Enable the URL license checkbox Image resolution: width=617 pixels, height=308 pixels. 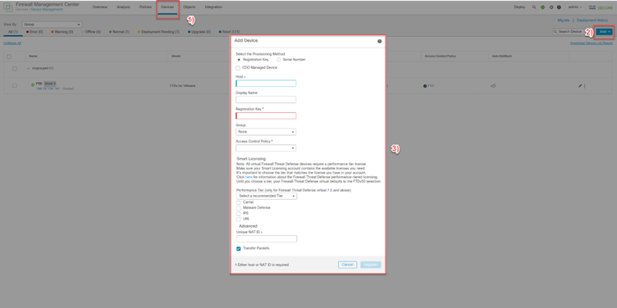coord(239,219)
